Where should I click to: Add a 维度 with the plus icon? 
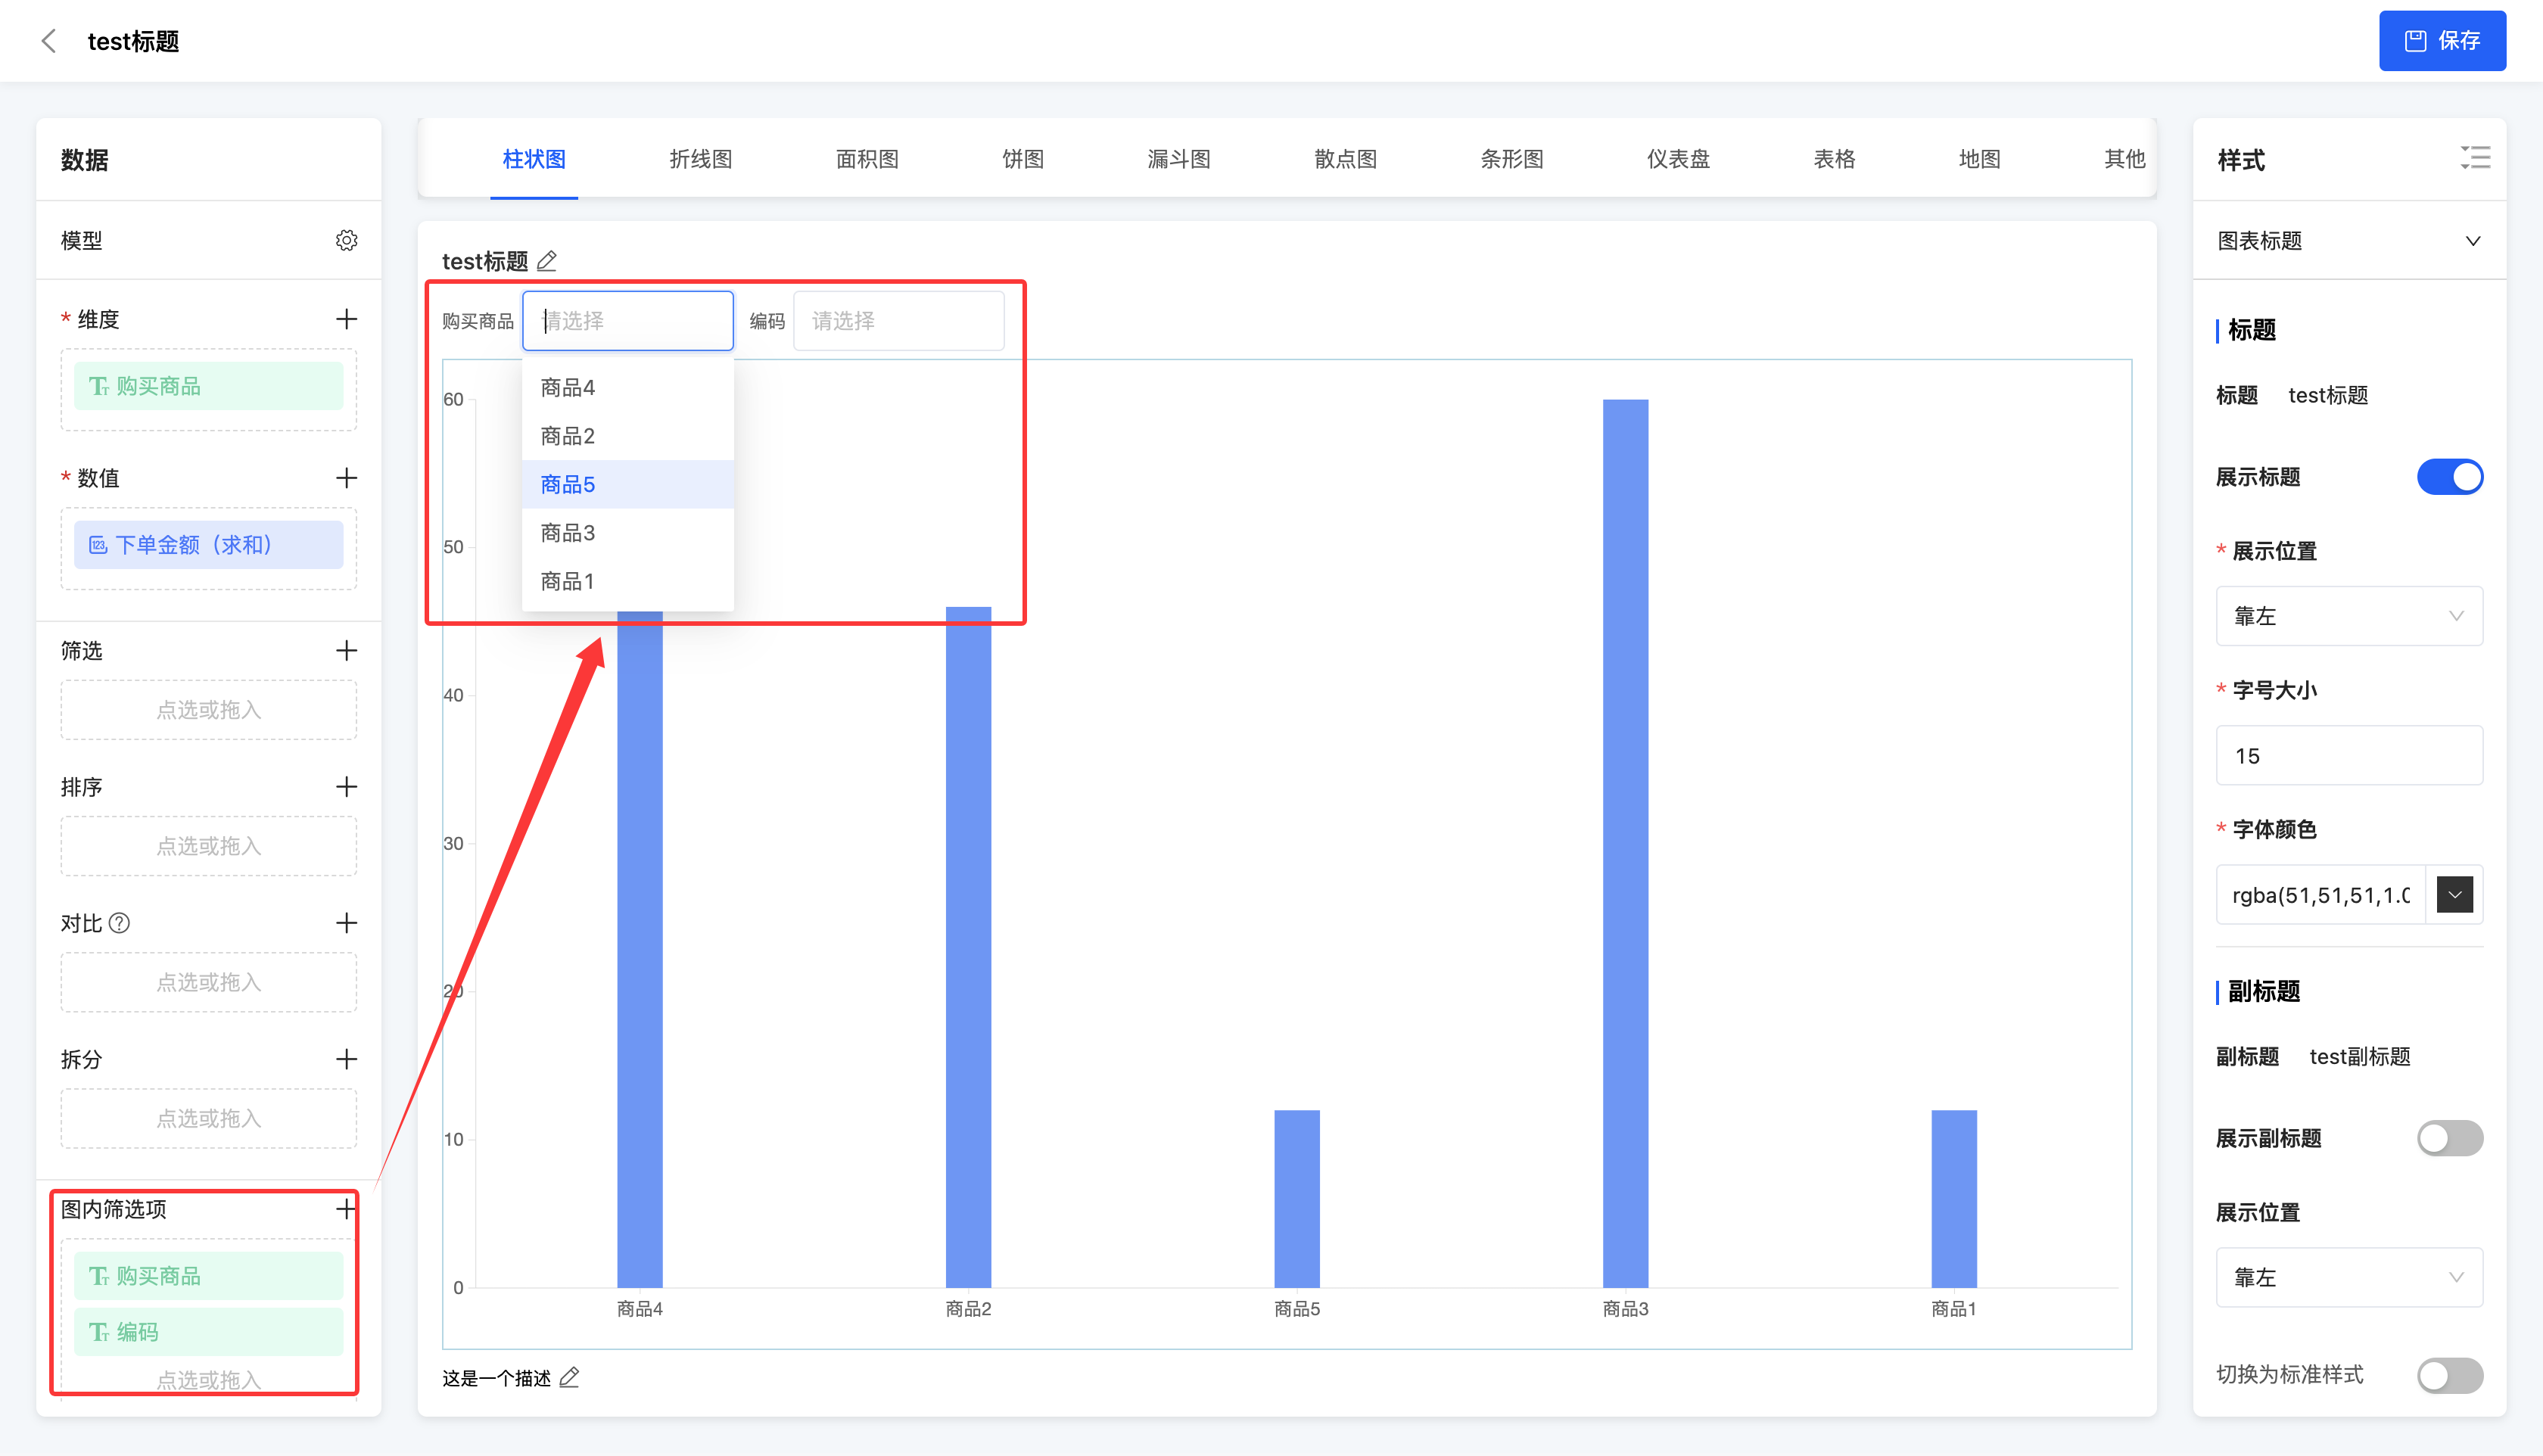346,319
